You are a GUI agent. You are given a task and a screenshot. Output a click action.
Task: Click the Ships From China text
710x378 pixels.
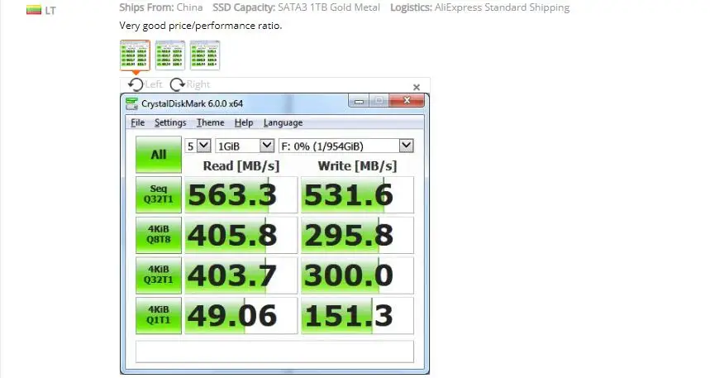pyautogui.click(x=160, y=7)
